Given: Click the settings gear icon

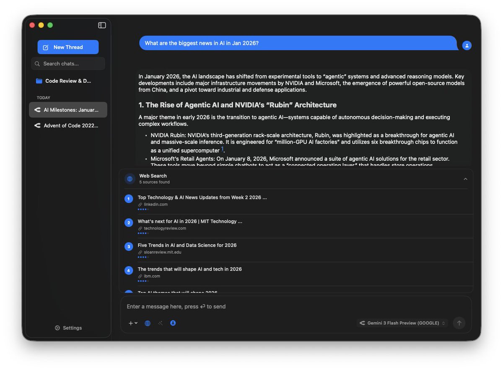Looking at the screenshot, I should pyautogui.click(x=57, y=328).
